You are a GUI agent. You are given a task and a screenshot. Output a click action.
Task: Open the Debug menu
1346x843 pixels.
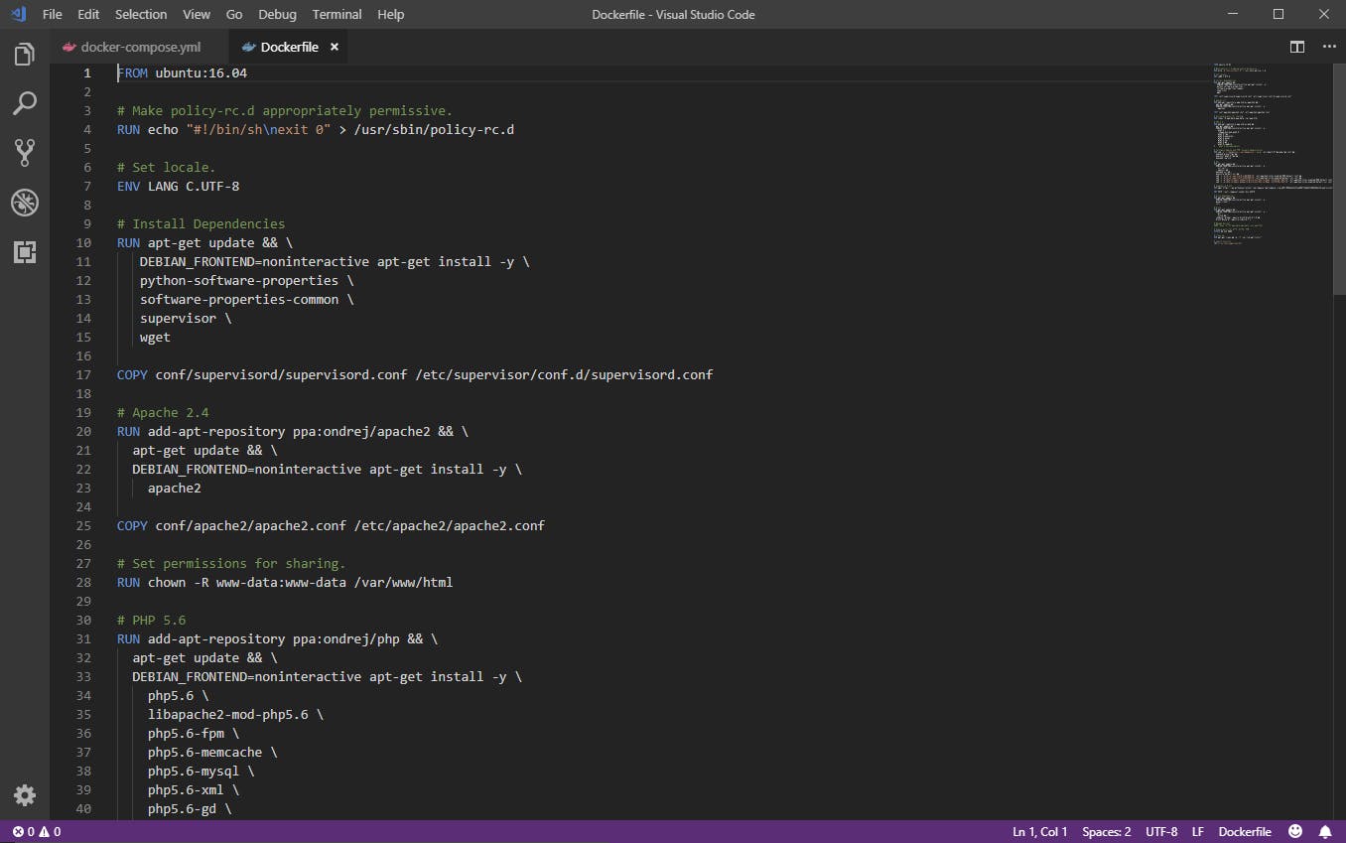point(277,14)
